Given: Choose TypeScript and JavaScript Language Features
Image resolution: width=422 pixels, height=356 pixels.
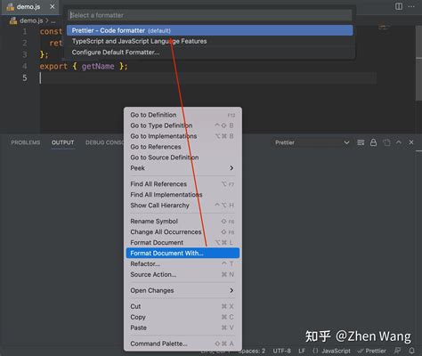Looking at the screenshot, I should pos(210,41).
